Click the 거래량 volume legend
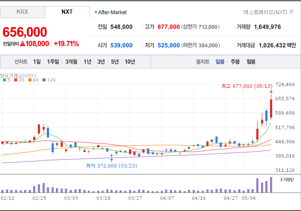 pos(287,180)
